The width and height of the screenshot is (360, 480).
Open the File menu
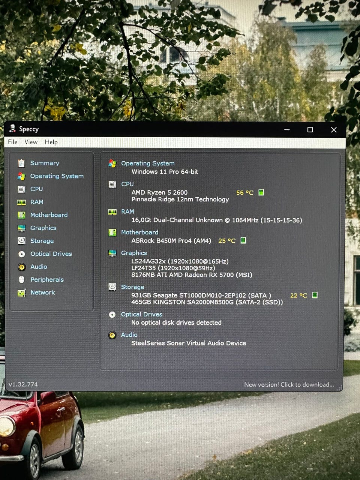click(x=12, y=142)
